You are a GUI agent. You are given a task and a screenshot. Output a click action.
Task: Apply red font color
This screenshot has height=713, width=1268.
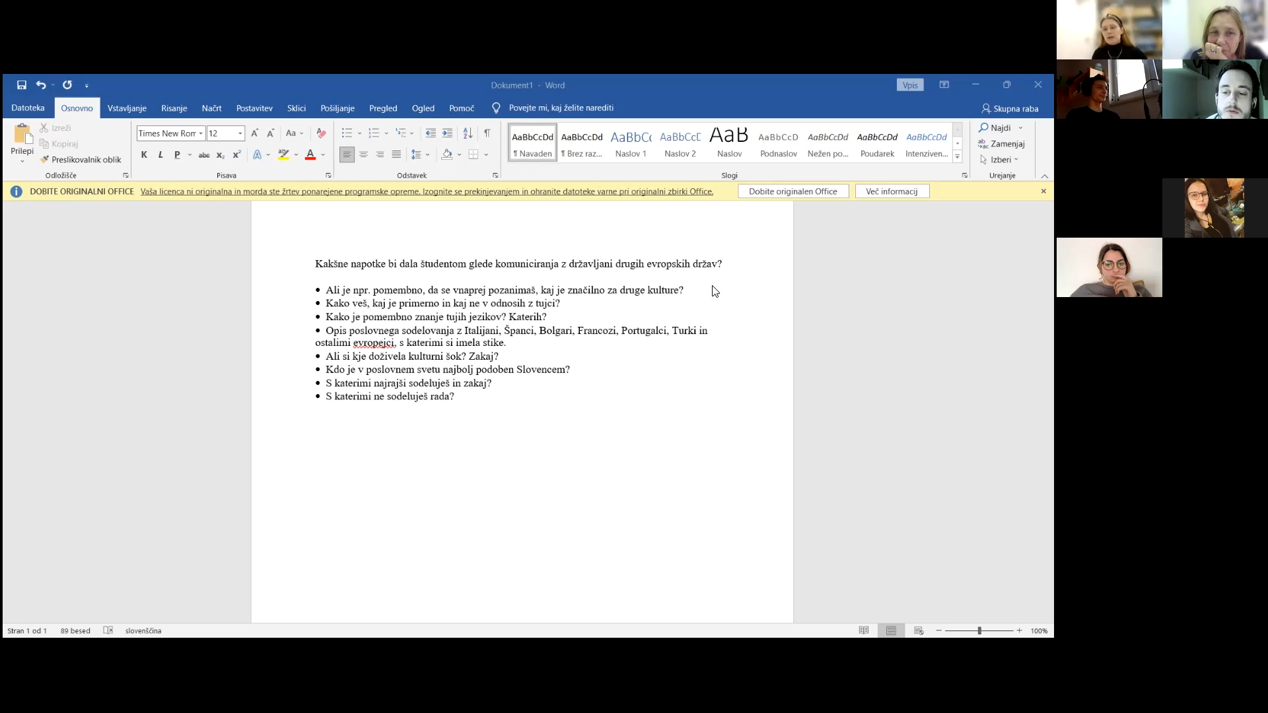pos(310,154)
